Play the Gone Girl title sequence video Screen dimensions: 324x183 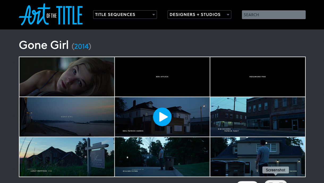click(162, 117)
